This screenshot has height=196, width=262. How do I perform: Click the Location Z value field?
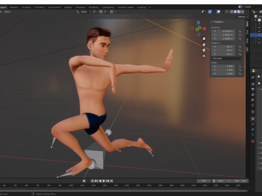click(223, 39)
